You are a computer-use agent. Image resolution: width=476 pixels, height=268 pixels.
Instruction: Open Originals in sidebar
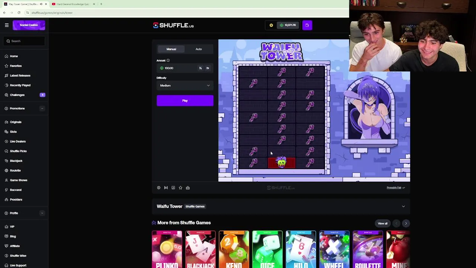click(x=16, y=122)
